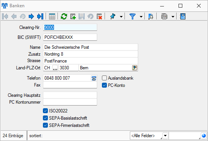Click the empty Fax field

coord(70,85)
